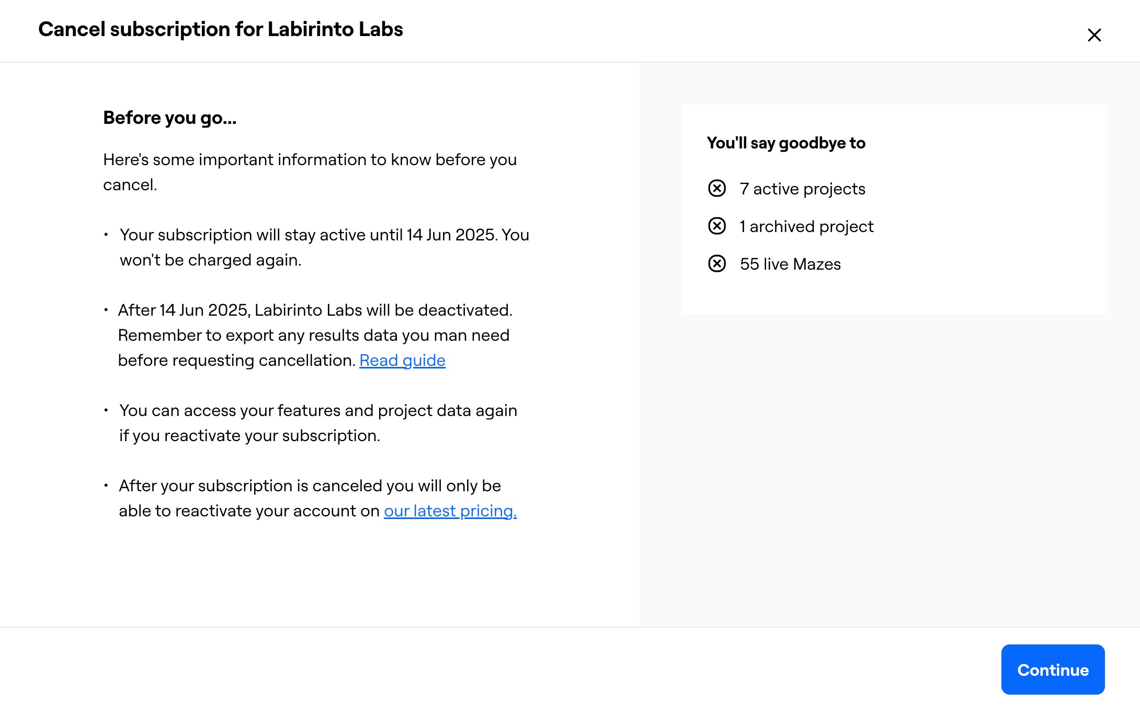Click the bullet about accessing features again
The width and height of the screenshot is (1140, 715).
click(318, 423)
